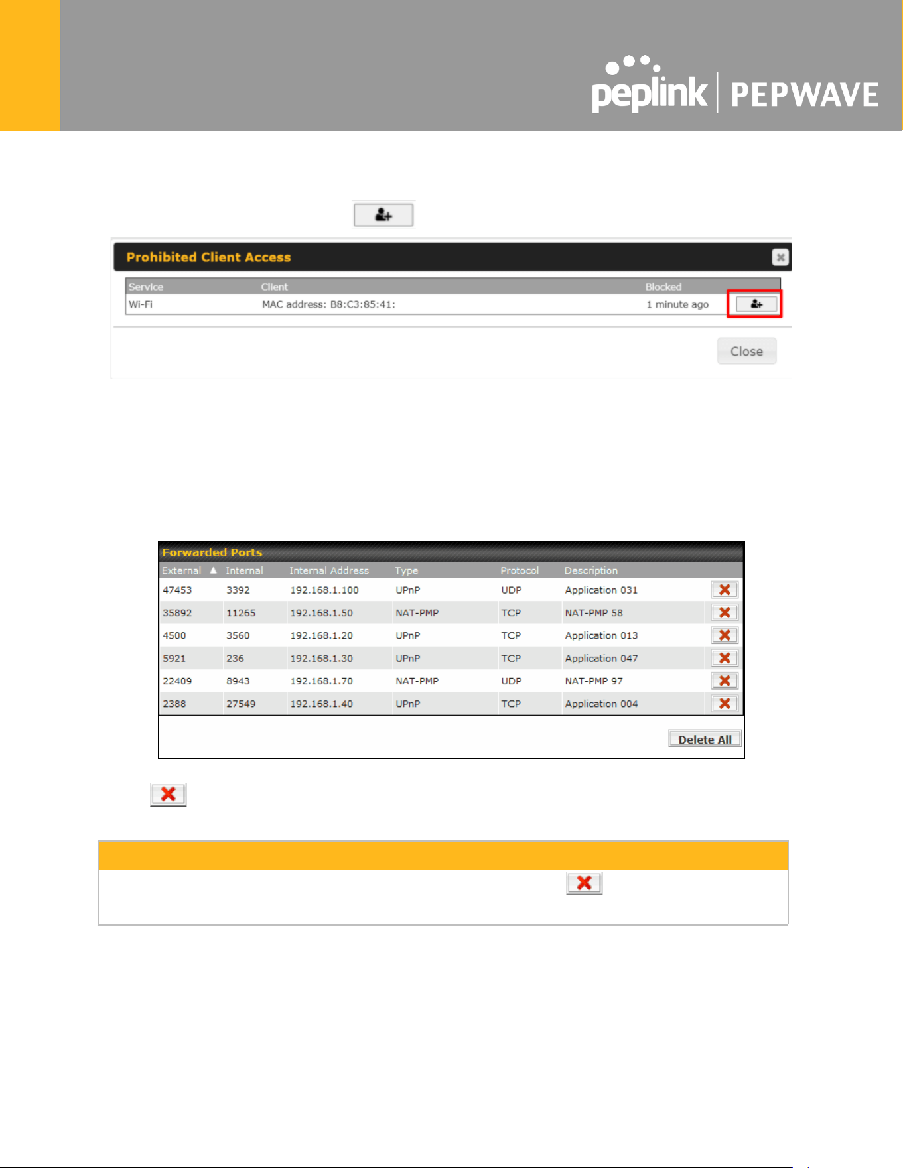Click the standalone add-user icon button above the dialog
Screen dimensions: 903x1168
tap(383, 215)
